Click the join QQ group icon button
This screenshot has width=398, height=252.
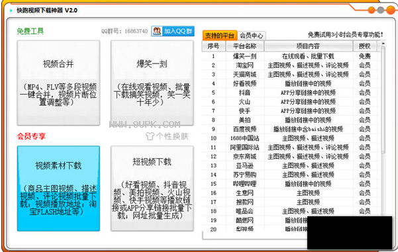(x=173, y=31)
